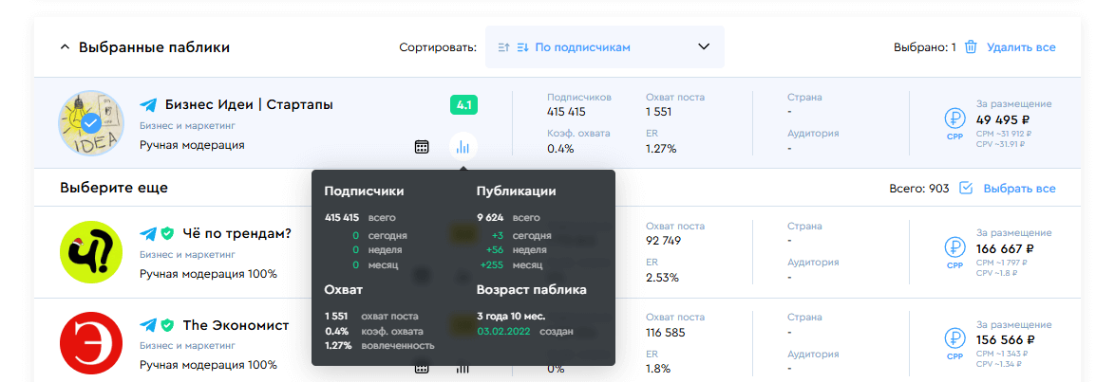The image size is (1096, 382).
Task: Open the По подписчикам sort dropdown
Action: click(605, 47)
